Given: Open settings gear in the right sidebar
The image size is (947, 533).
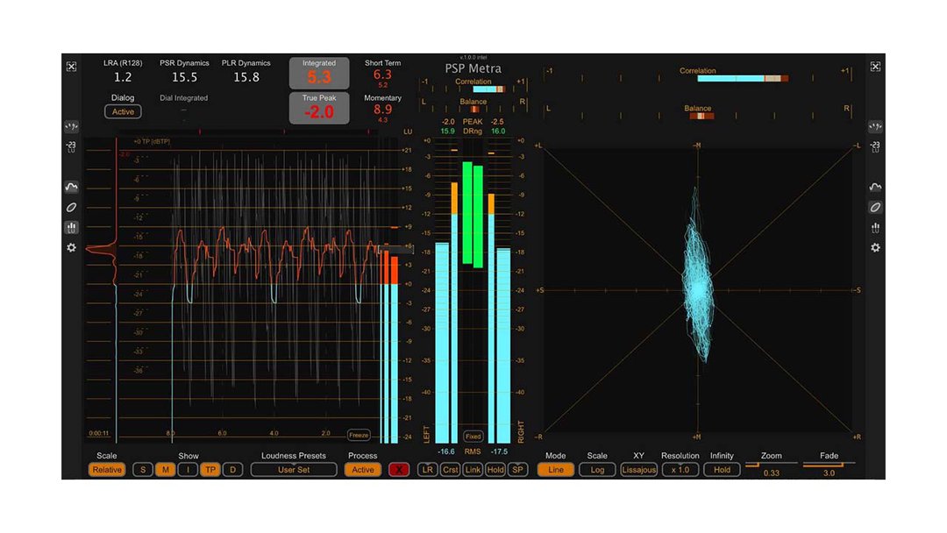Looking at the screenshot, I should [874, 248].
